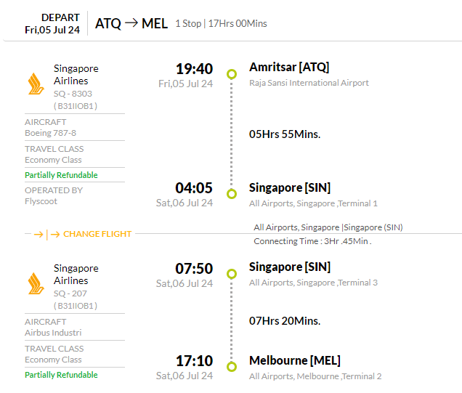Click the Melbourne [MEL] airport heading
Screen dimensions: 462x393
(295, 360)
